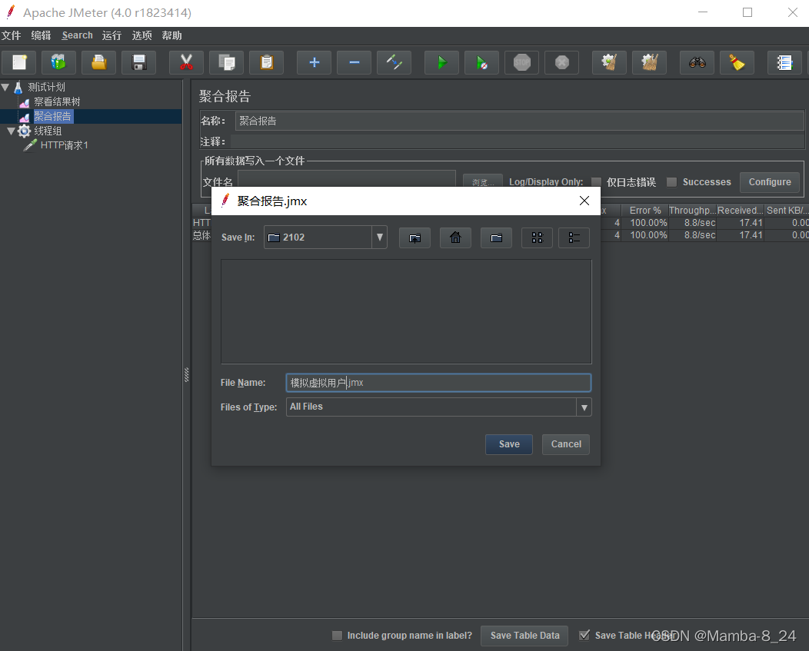
Task: Click the Search binoculars icon
Action: tap(697, 62)
